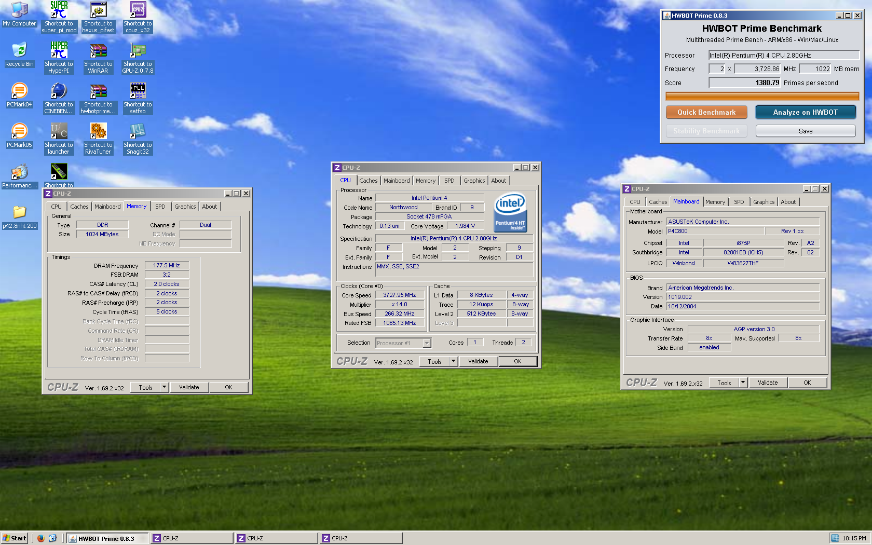The height and width of the screenshot is (545, 872).
Task: Click the Code Name value Northwood
Action: click(x=403, y=207)
